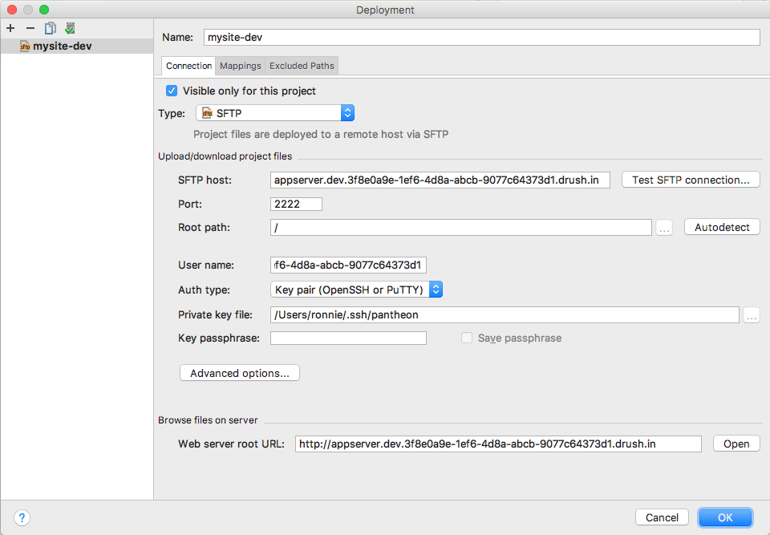Autodetect the root path
Image resolution: width=770 pixels, height=535 pixels.
point(721,227)
